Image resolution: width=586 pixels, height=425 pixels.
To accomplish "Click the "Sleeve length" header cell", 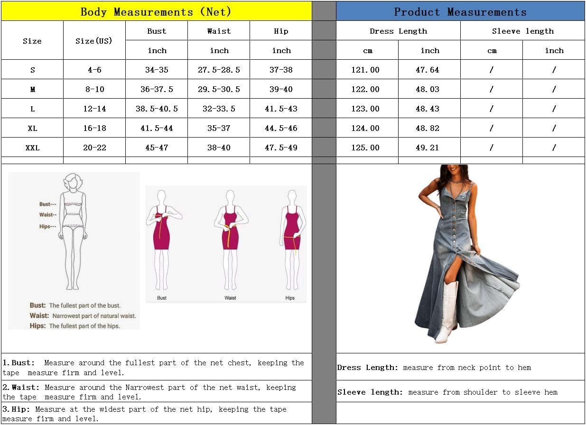I will [522, 31].
